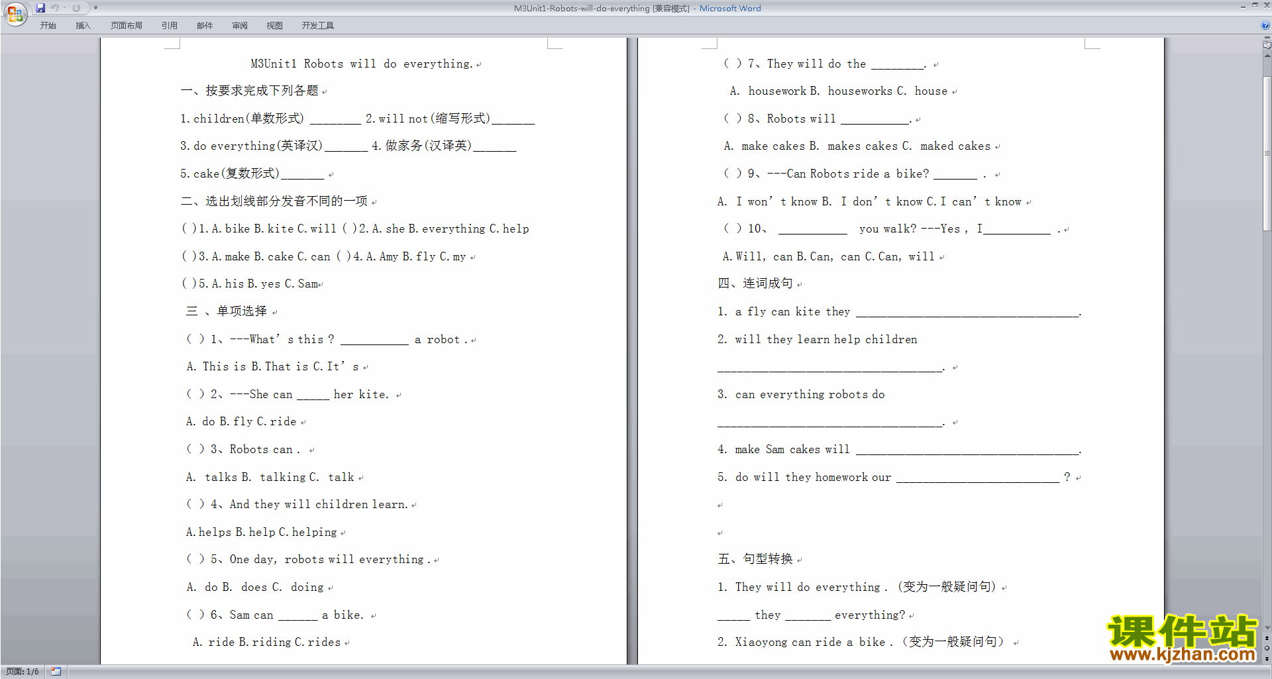Switch to the 引用 tab
Viewport: 1272px width, 679px height.
[x=170, y=25]
